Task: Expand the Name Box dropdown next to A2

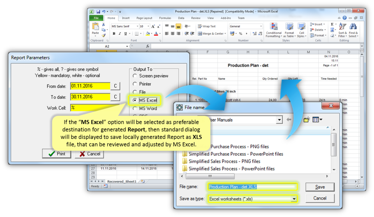Action: click(127, 46)
